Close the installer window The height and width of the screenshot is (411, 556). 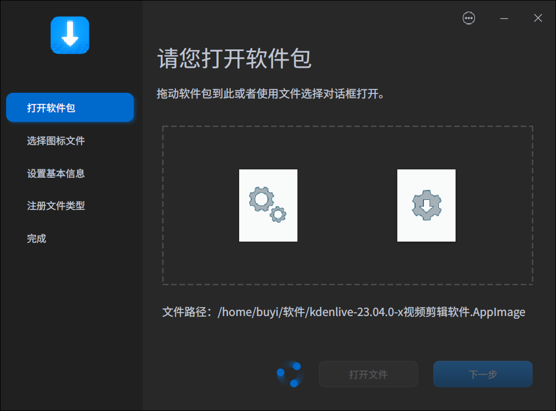[x=538, y=18]
